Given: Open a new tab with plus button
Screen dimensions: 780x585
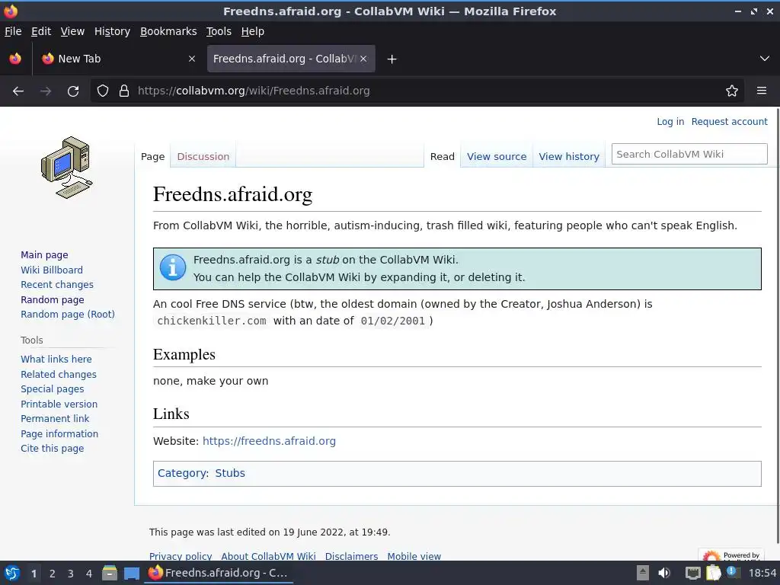Looking at the screenshot, I should (392, 59).
